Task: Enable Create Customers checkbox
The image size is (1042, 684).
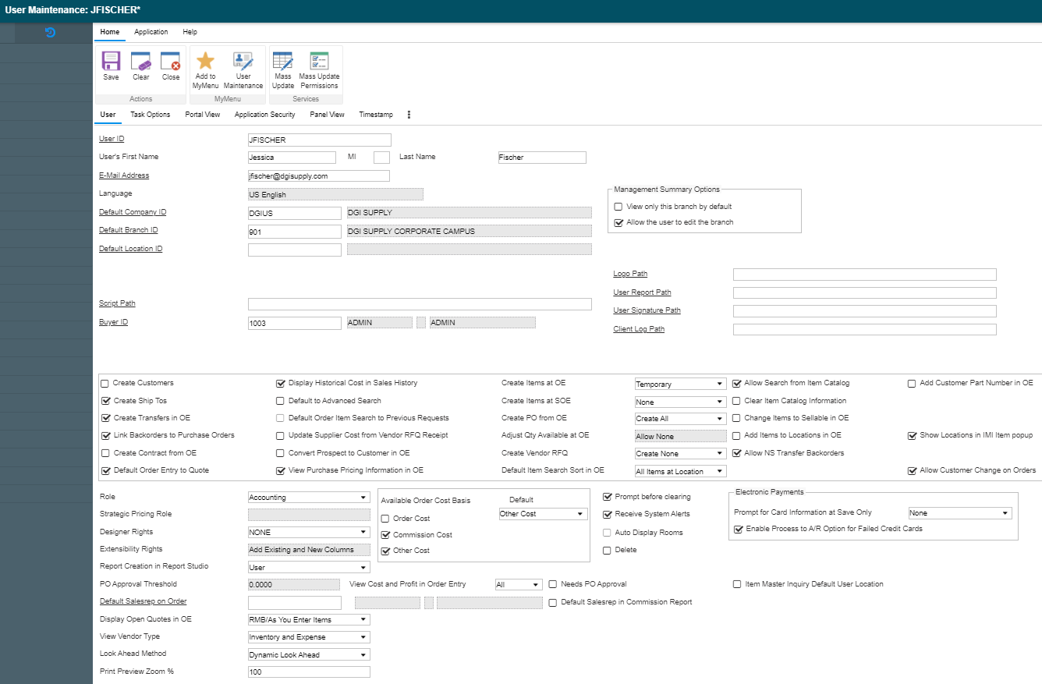Action: point(105,384)
